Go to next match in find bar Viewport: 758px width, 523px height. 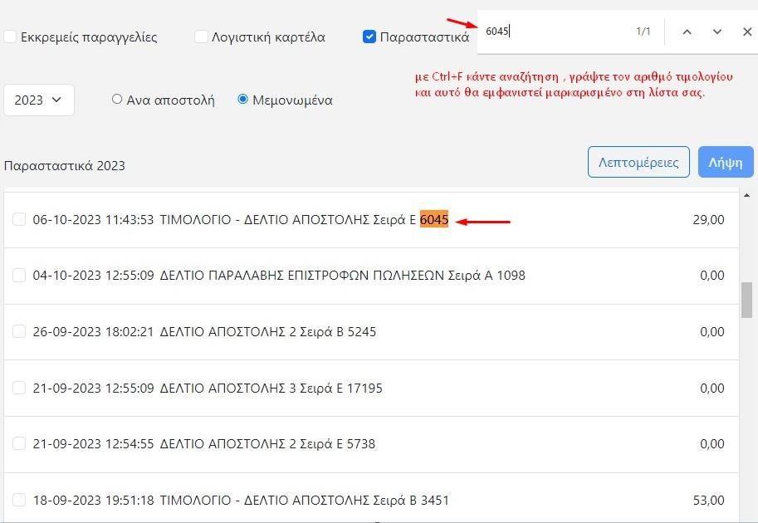pos(717,32)
